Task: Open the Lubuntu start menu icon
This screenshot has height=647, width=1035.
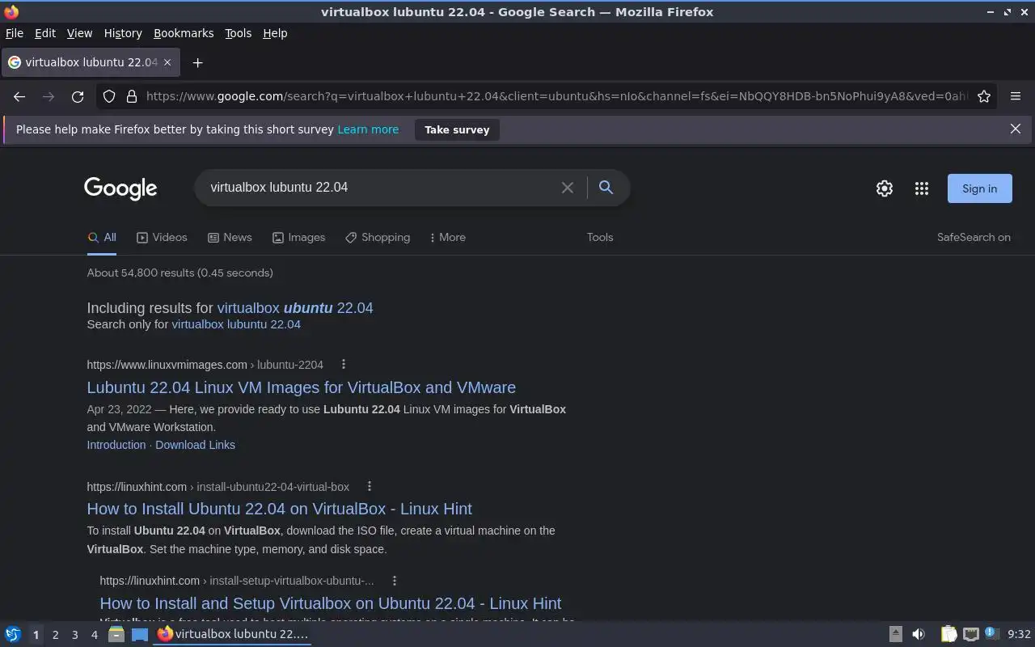Action: pos(13,634)
